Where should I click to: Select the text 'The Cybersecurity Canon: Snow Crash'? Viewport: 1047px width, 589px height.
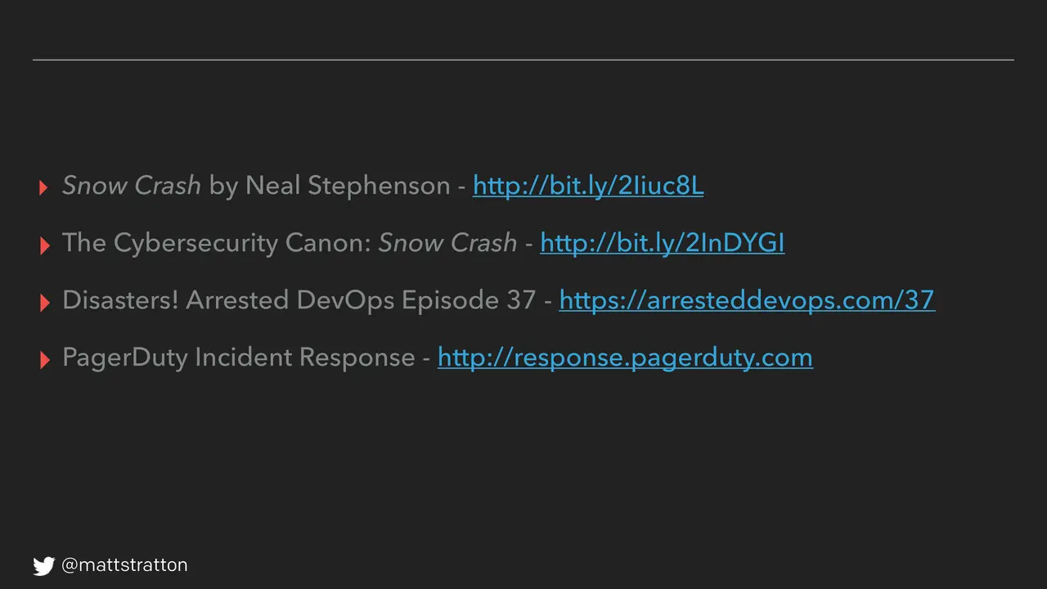290,243
